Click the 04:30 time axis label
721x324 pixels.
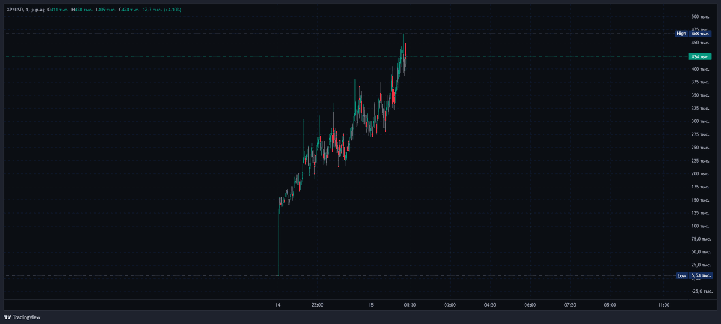(x=490, y=305)
